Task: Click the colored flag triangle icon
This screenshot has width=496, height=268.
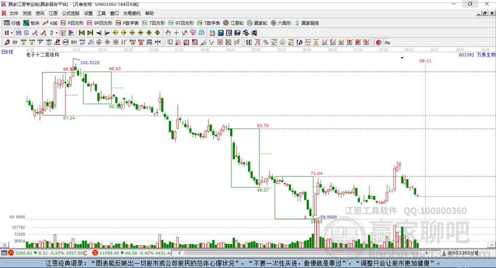Action: pos(72,33)
